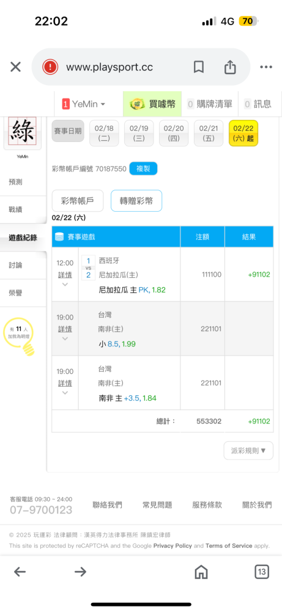Screen dimensions: 282x612
Task: Open Privacy Policy link
Action: [173, 546]
